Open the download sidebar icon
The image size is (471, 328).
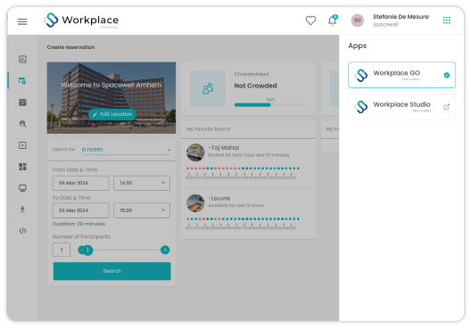22,209
